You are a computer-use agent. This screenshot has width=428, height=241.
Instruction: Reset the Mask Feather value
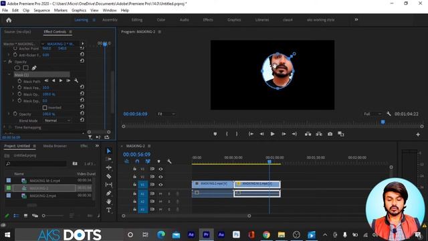tap(82, 87)
